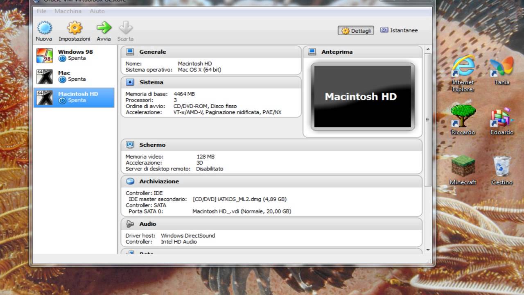Open the Cestino recycle bin
The height and width of the screenshot is (295, 524).
(x=502, y=170)
